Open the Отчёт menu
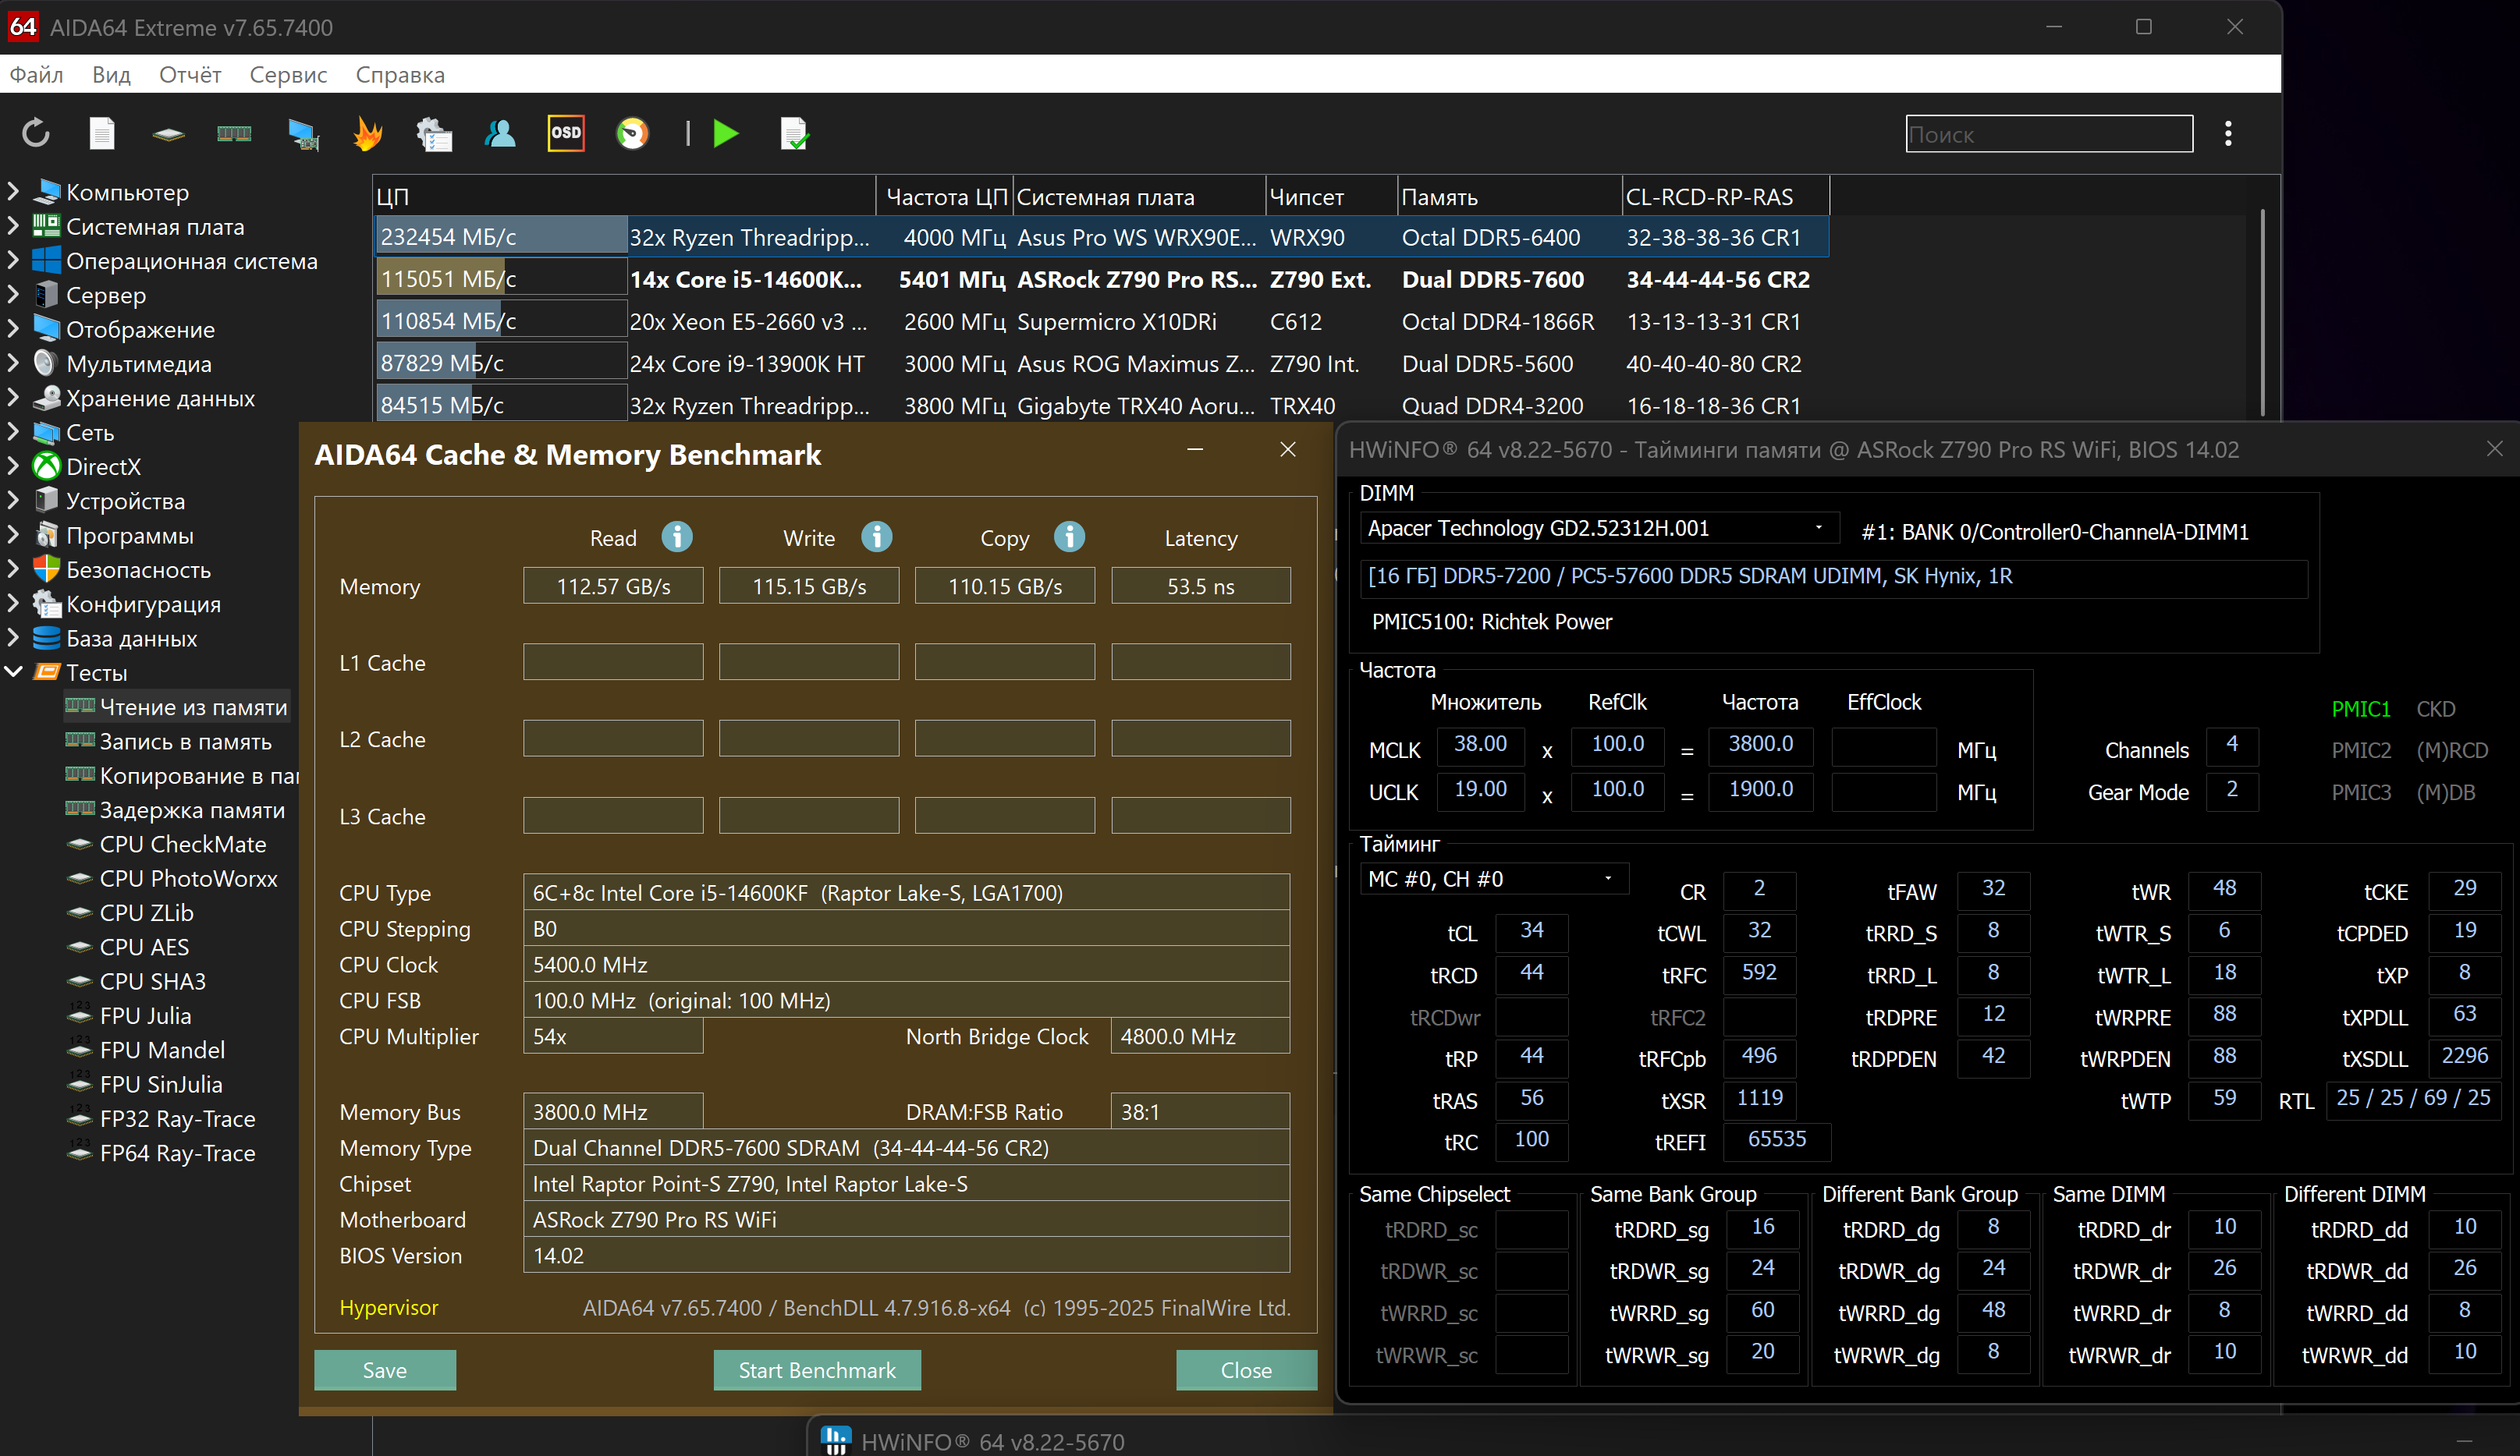Screen dimensions: 2520x1456 [190, 75]
